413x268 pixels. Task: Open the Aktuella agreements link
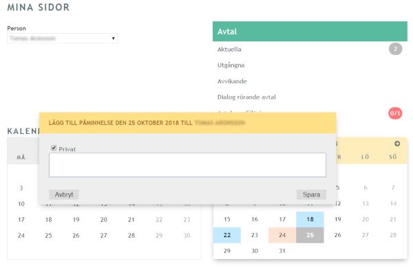[x=229, y=49]
